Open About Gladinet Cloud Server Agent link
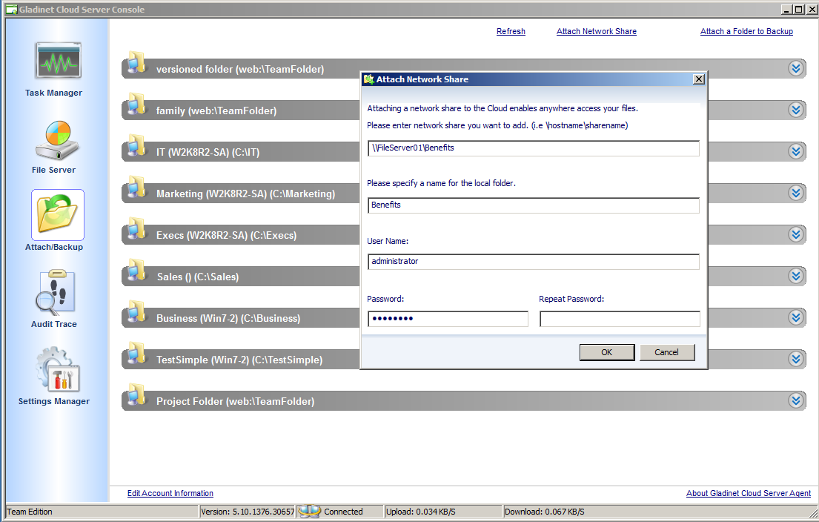 click(749, 493)
